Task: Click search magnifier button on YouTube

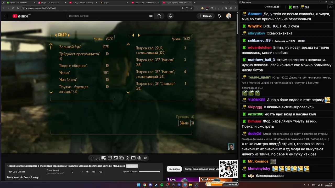Action: (159, 16)
